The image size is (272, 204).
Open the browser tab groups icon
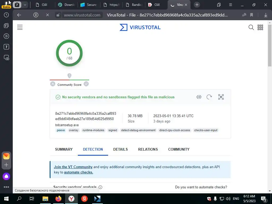219,5
